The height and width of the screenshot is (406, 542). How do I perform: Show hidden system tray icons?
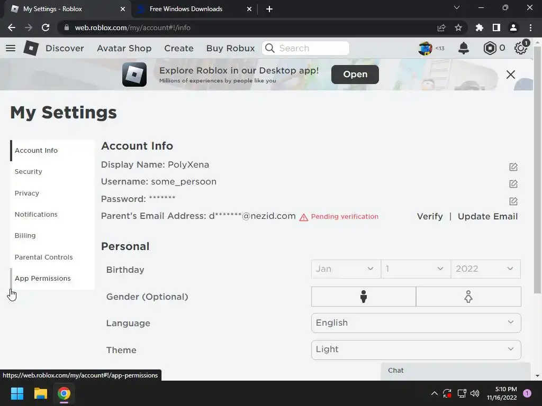point(434,393)
